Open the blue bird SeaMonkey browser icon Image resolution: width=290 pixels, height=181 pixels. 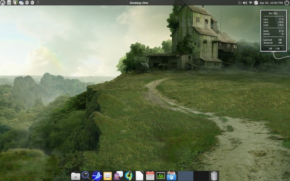97,176
